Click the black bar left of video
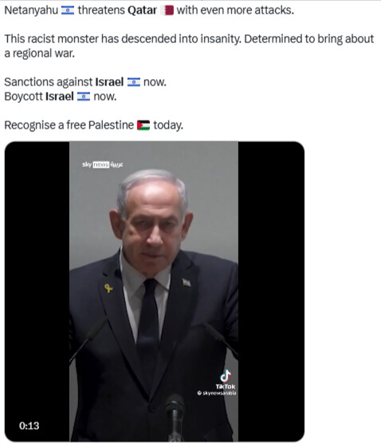Viewport: 381px width, 448px height. [x=37, y=291]
